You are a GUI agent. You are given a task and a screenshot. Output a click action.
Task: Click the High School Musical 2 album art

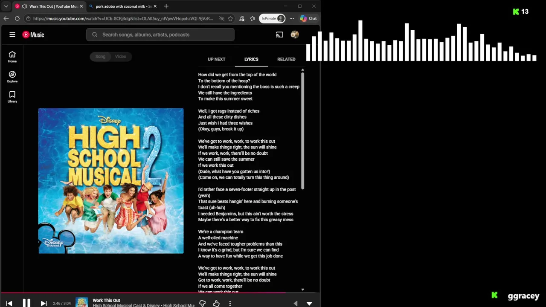pos(111,181)
